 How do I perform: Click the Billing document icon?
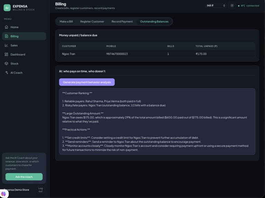point(7,36)
